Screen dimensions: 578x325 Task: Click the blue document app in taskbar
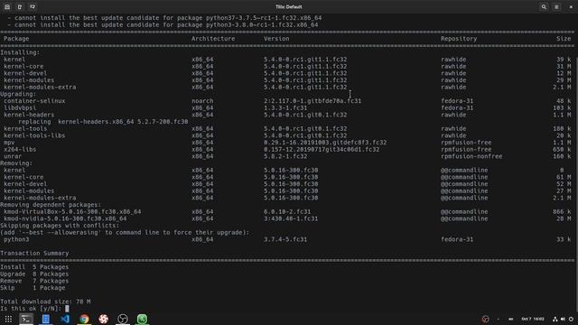tap(46, 319)
